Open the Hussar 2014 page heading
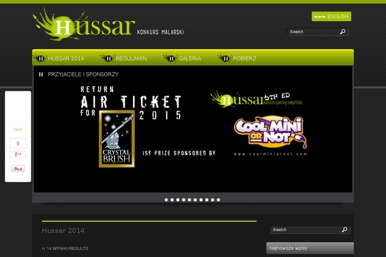Screen dimensions: 386x257 63,231
